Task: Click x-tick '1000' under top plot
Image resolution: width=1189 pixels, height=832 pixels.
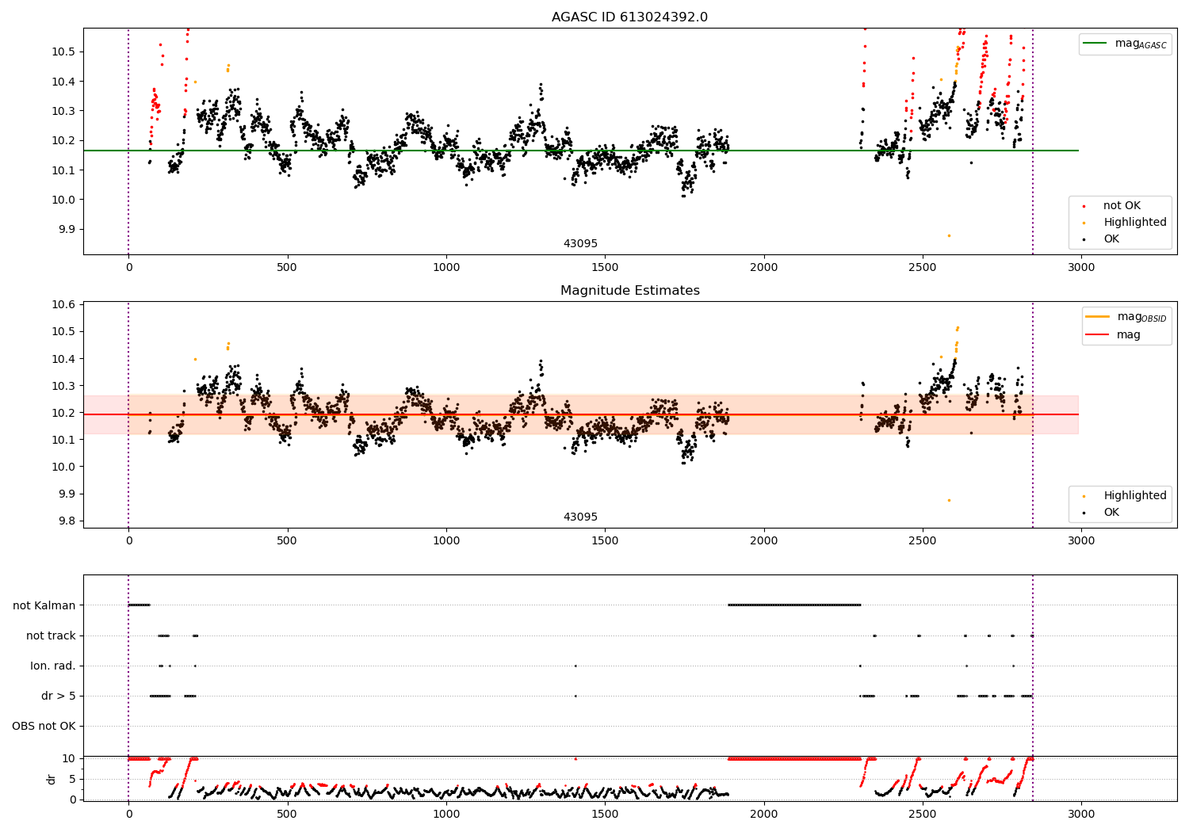Action: click(x=446, y=268)
